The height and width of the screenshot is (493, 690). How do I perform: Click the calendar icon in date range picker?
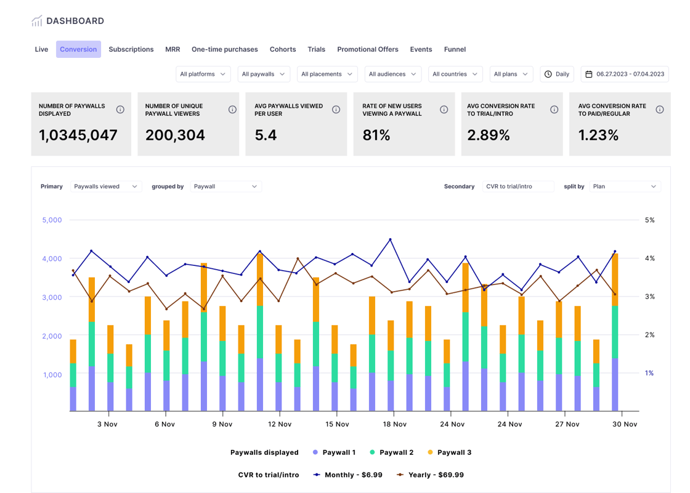click(x=589, y=74)
